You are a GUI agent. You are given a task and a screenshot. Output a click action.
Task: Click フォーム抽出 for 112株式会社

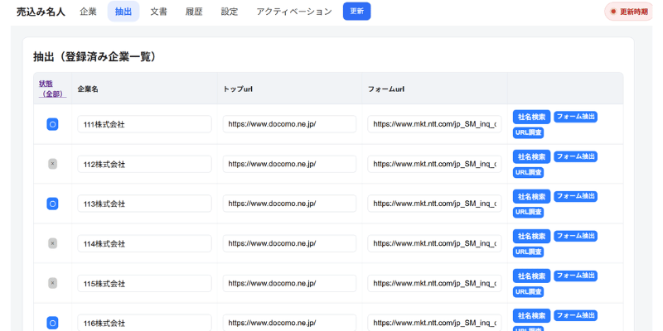(575, 156)
